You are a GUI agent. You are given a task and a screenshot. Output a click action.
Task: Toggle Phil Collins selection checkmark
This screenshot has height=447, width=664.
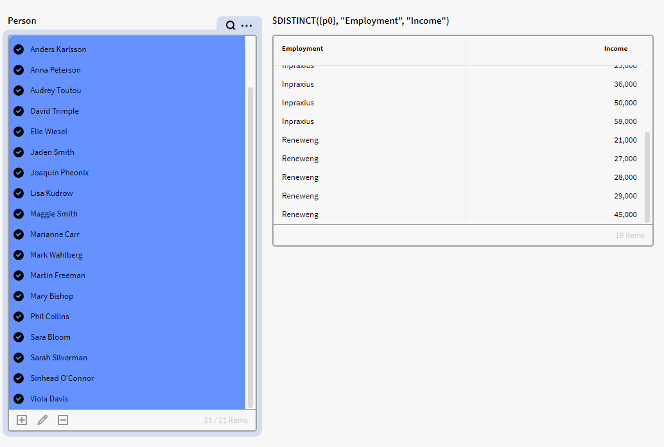tap(19, 317)
